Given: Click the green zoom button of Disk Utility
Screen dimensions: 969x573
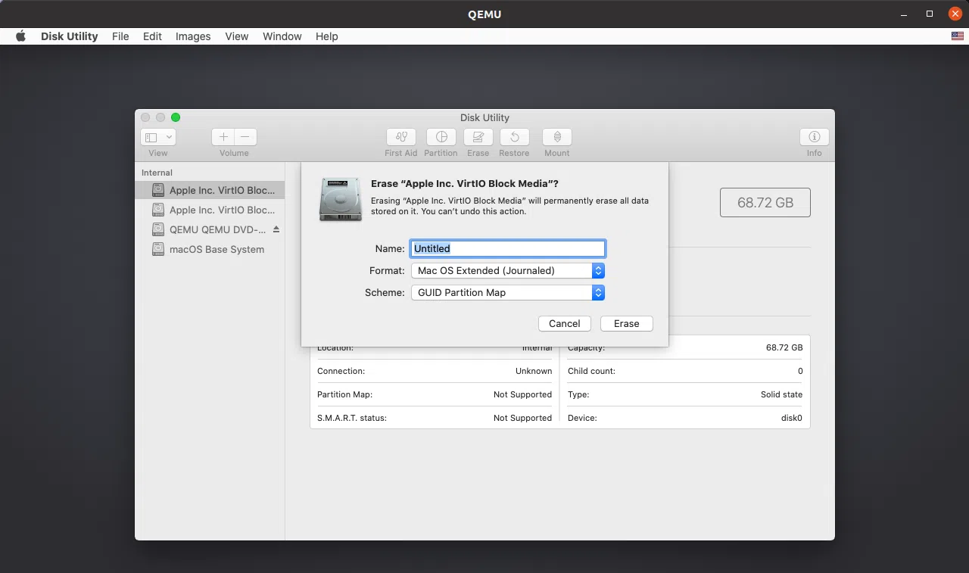Looking at the screenshot, I should (x=176, y=117).
